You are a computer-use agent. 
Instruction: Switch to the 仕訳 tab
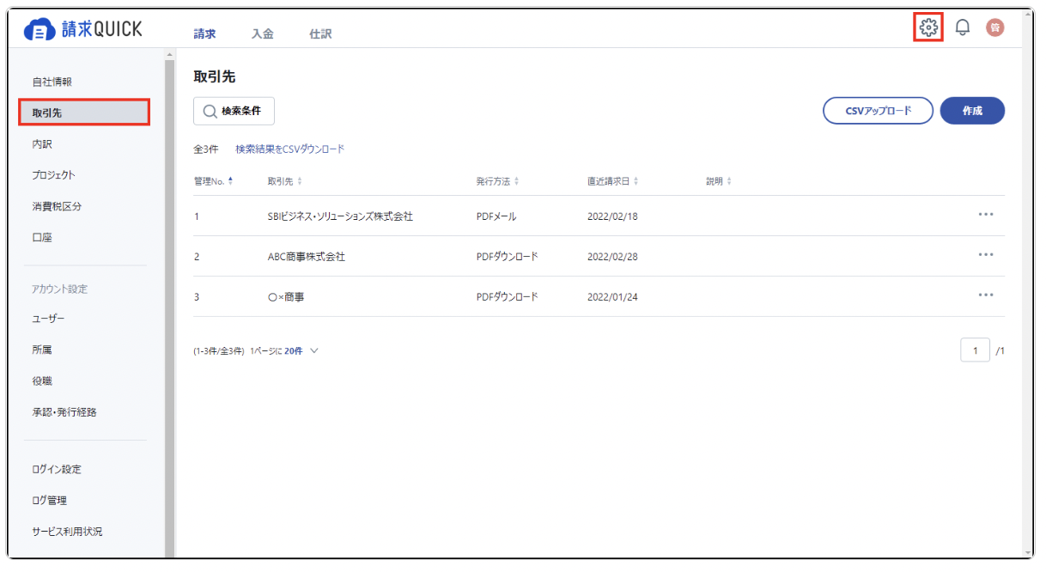[321, 33]
